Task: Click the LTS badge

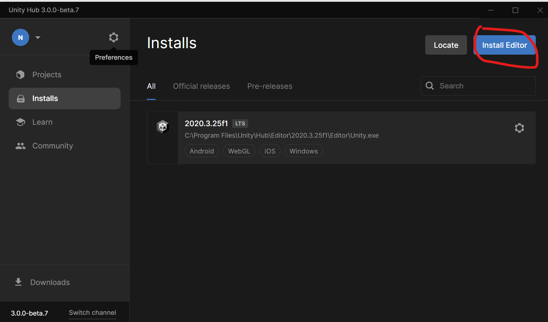Action: (240, 124)
